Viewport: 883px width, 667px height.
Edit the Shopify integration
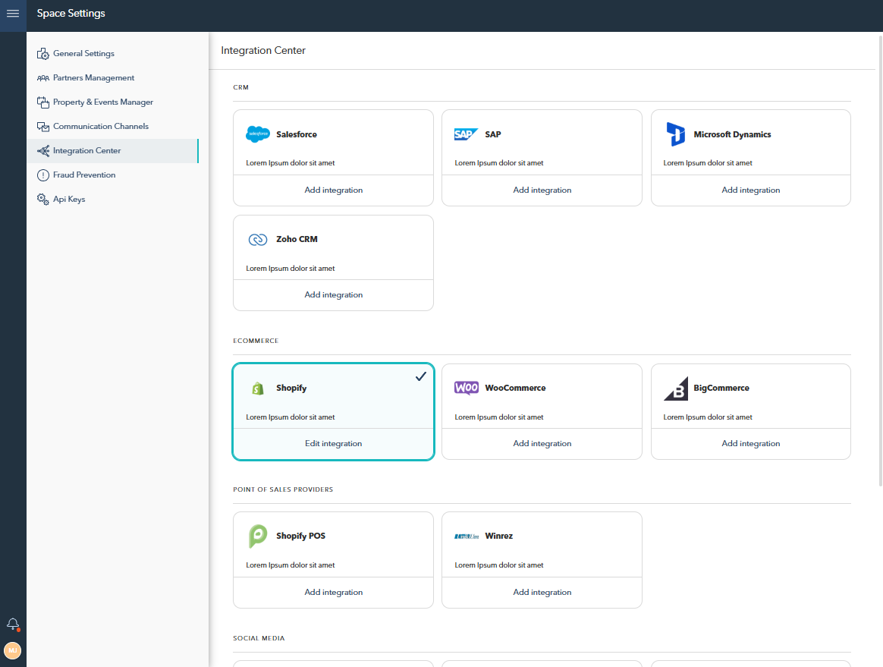point(333,444)
